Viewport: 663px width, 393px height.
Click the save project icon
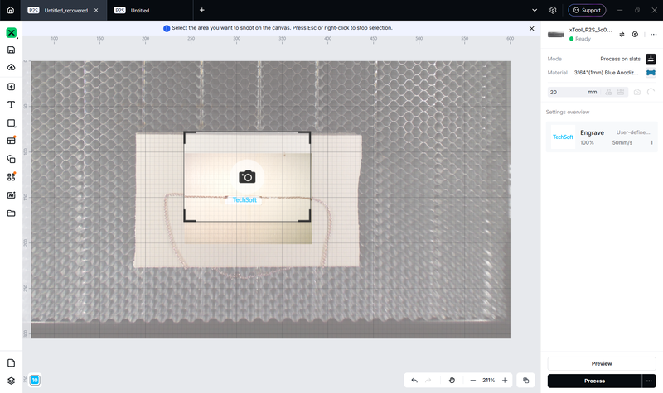click(x=11, y=50)
